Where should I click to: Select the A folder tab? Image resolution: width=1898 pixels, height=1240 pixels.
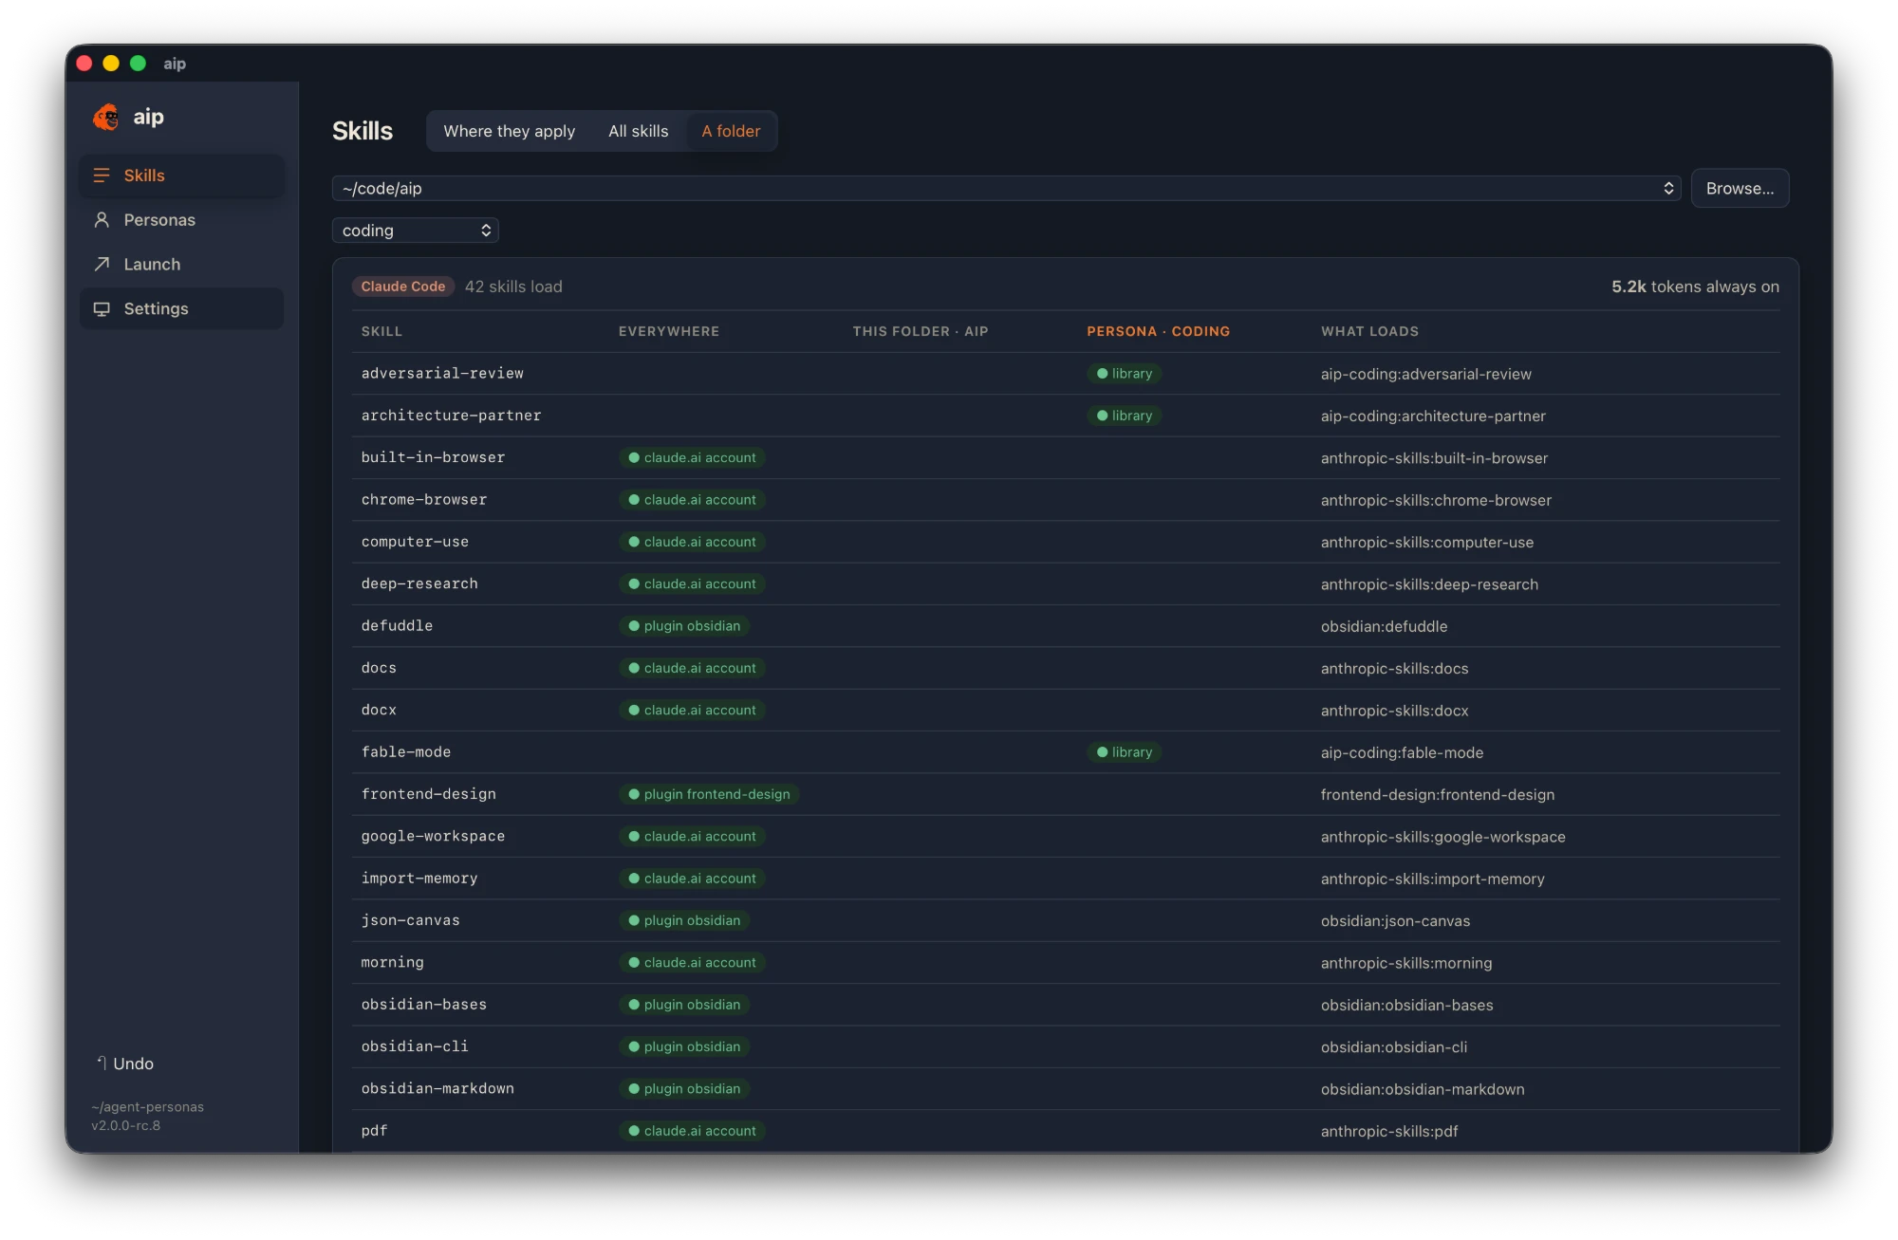tap(731, 131)
